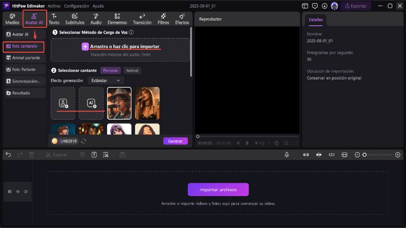Switch to the Avatar AI tab
Viewport: 406px width, 228px height.
[x=34, y=19]
